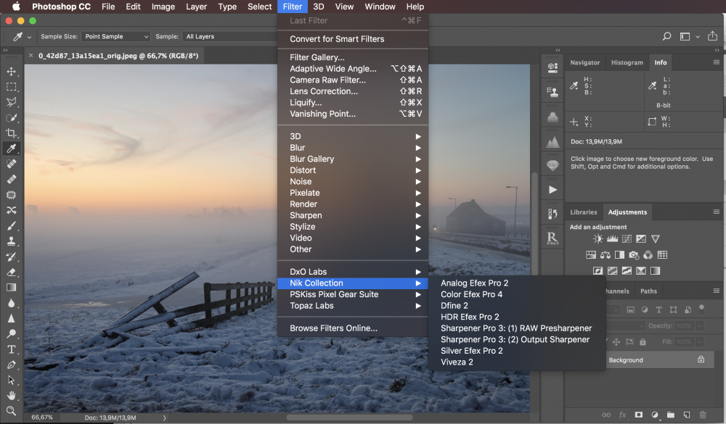This screenshot has height=424, width=726.
Task: Add a Brightness/Contrast adjustment
Action: click(598, 238)
